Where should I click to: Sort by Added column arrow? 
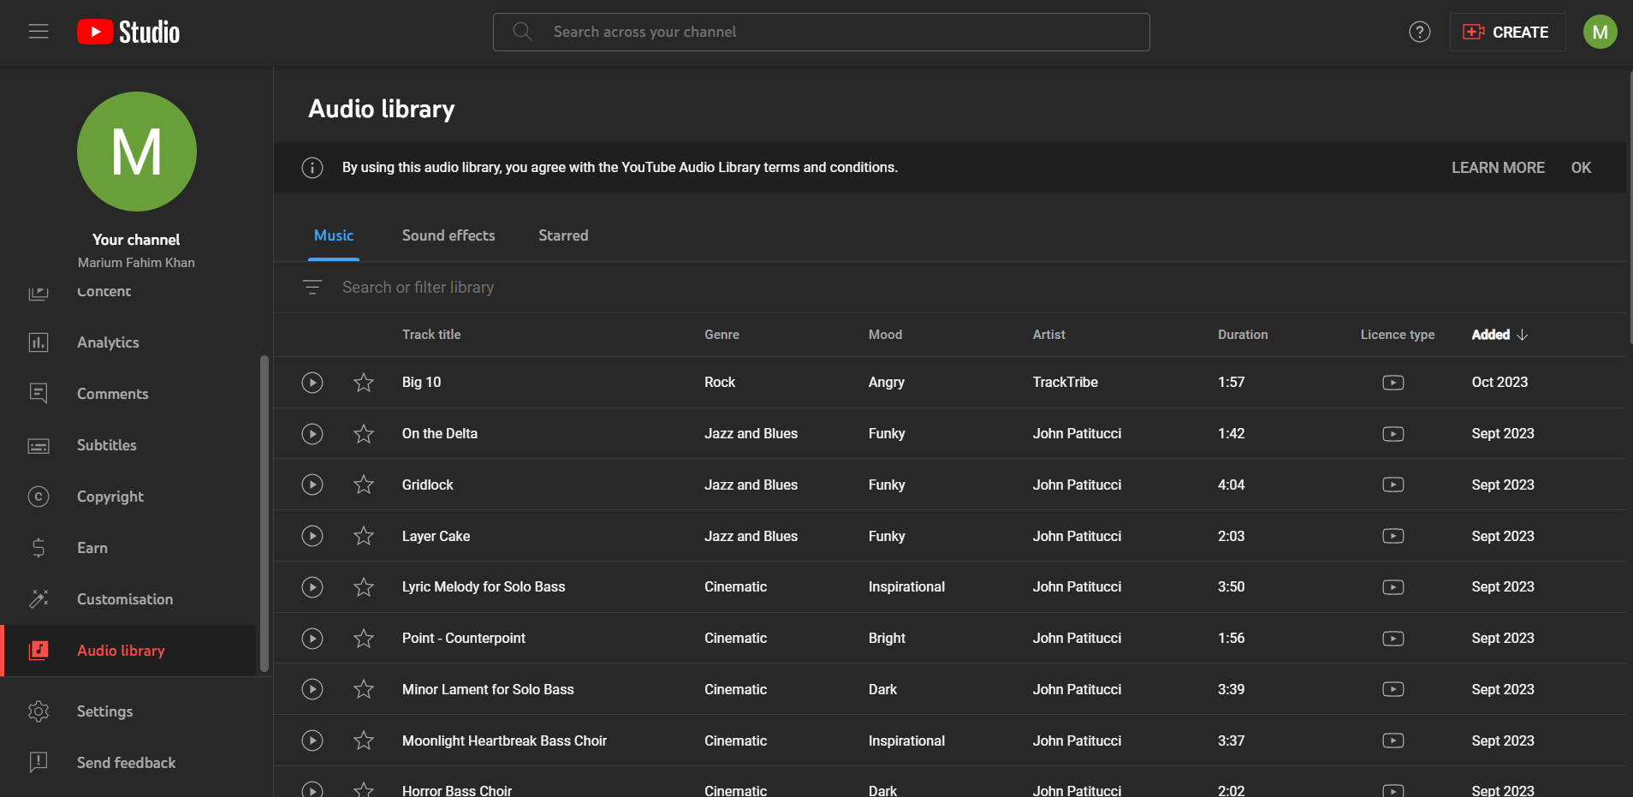click(x=1522, y=335)
